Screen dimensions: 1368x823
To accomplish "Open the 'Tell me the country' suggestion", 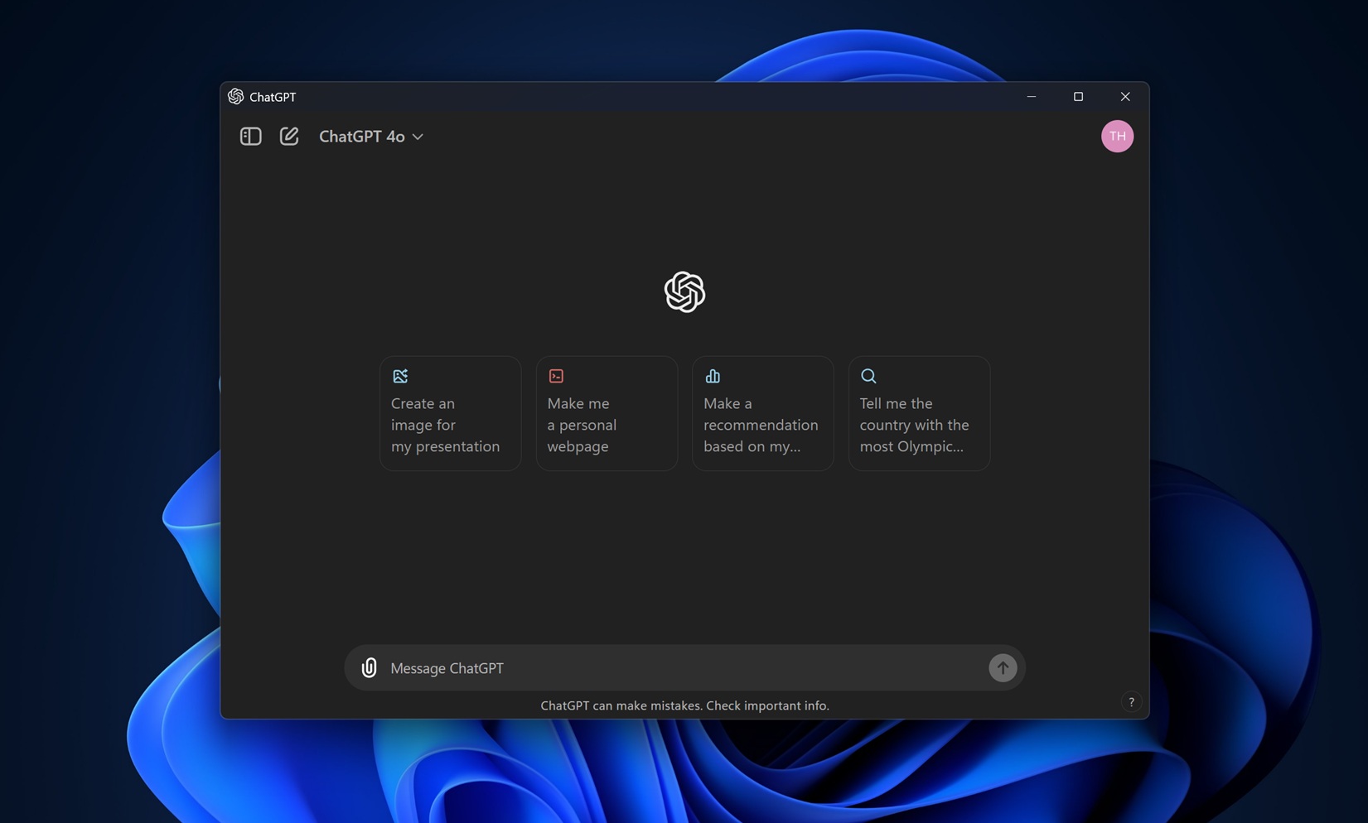I will click(918, 424).
